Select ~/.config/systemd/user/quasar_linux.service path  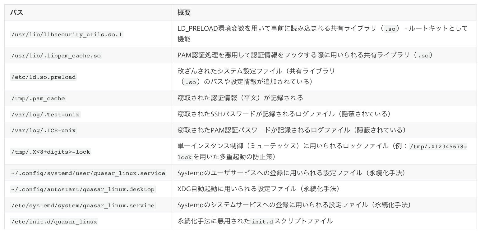[x=88, y=173]
